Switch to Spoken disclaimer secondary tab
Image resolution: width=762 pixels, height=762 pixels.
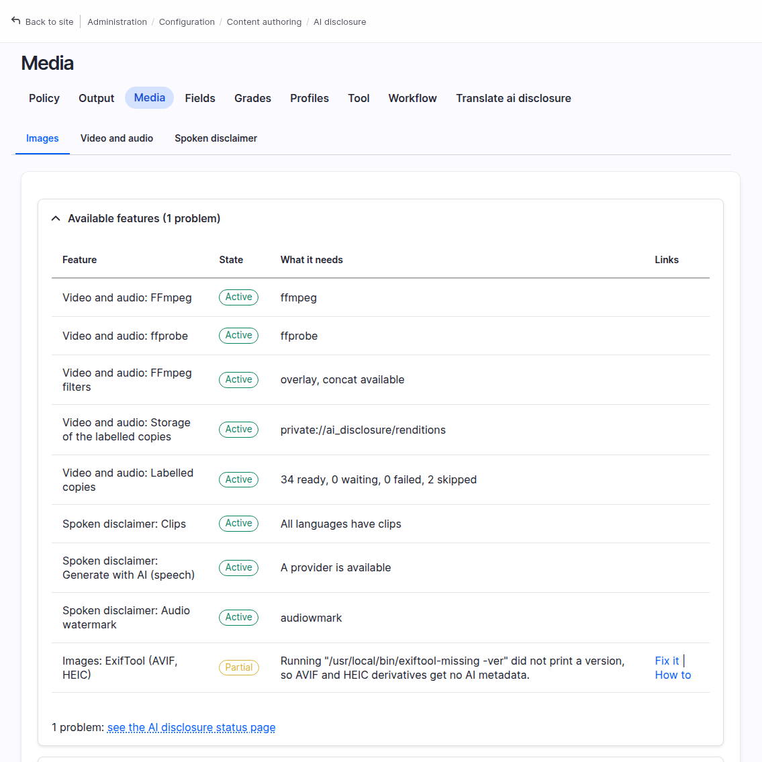click(216, 138)
